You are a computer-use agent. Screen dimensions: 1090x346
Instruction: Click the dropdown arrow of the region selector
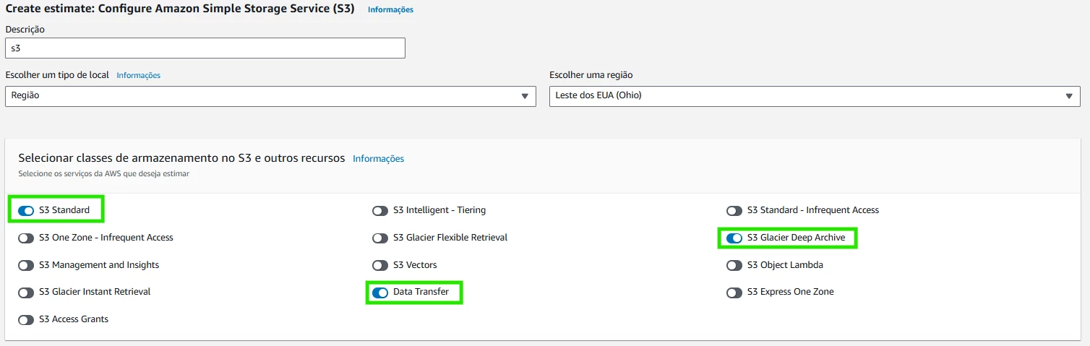point(1068,96)
